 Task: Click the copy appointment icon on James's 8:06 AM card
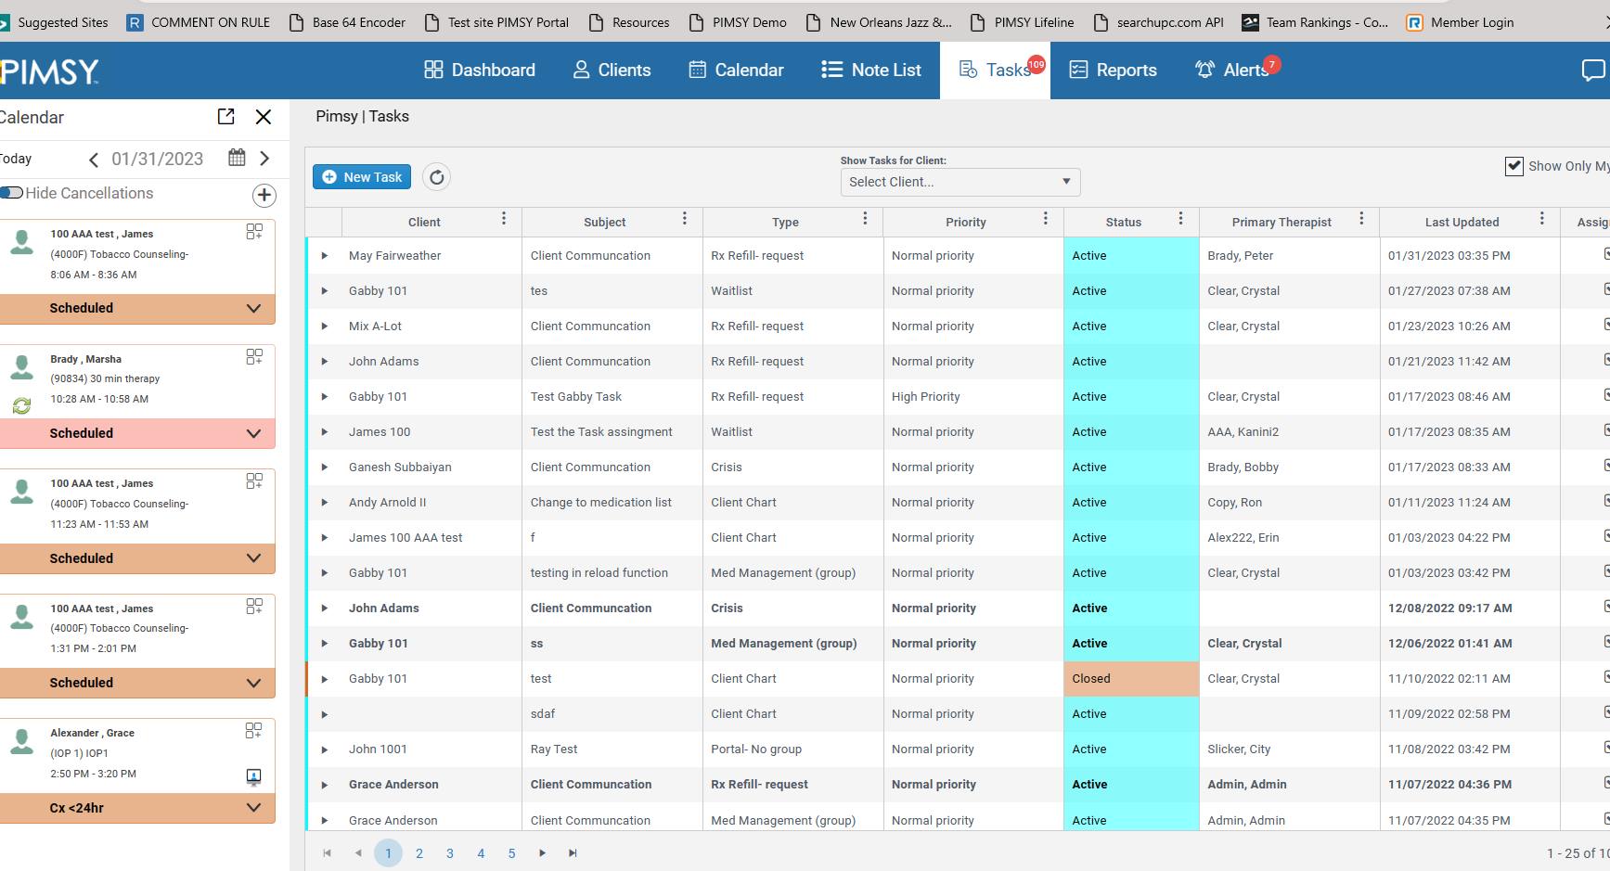[x=254, y=230]
